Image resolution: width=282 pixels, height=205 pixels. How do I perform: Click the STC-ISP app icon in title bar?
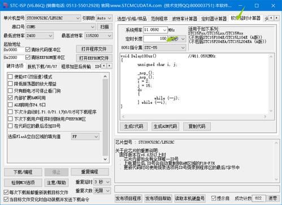[x=6, y=6]
